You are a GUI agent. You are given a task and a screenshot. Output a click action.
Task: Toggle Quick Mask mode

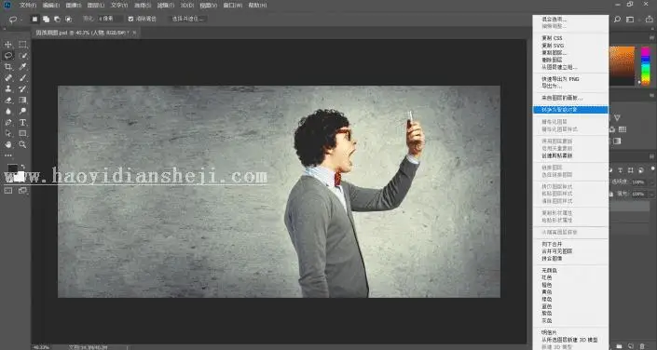point(8,191)
